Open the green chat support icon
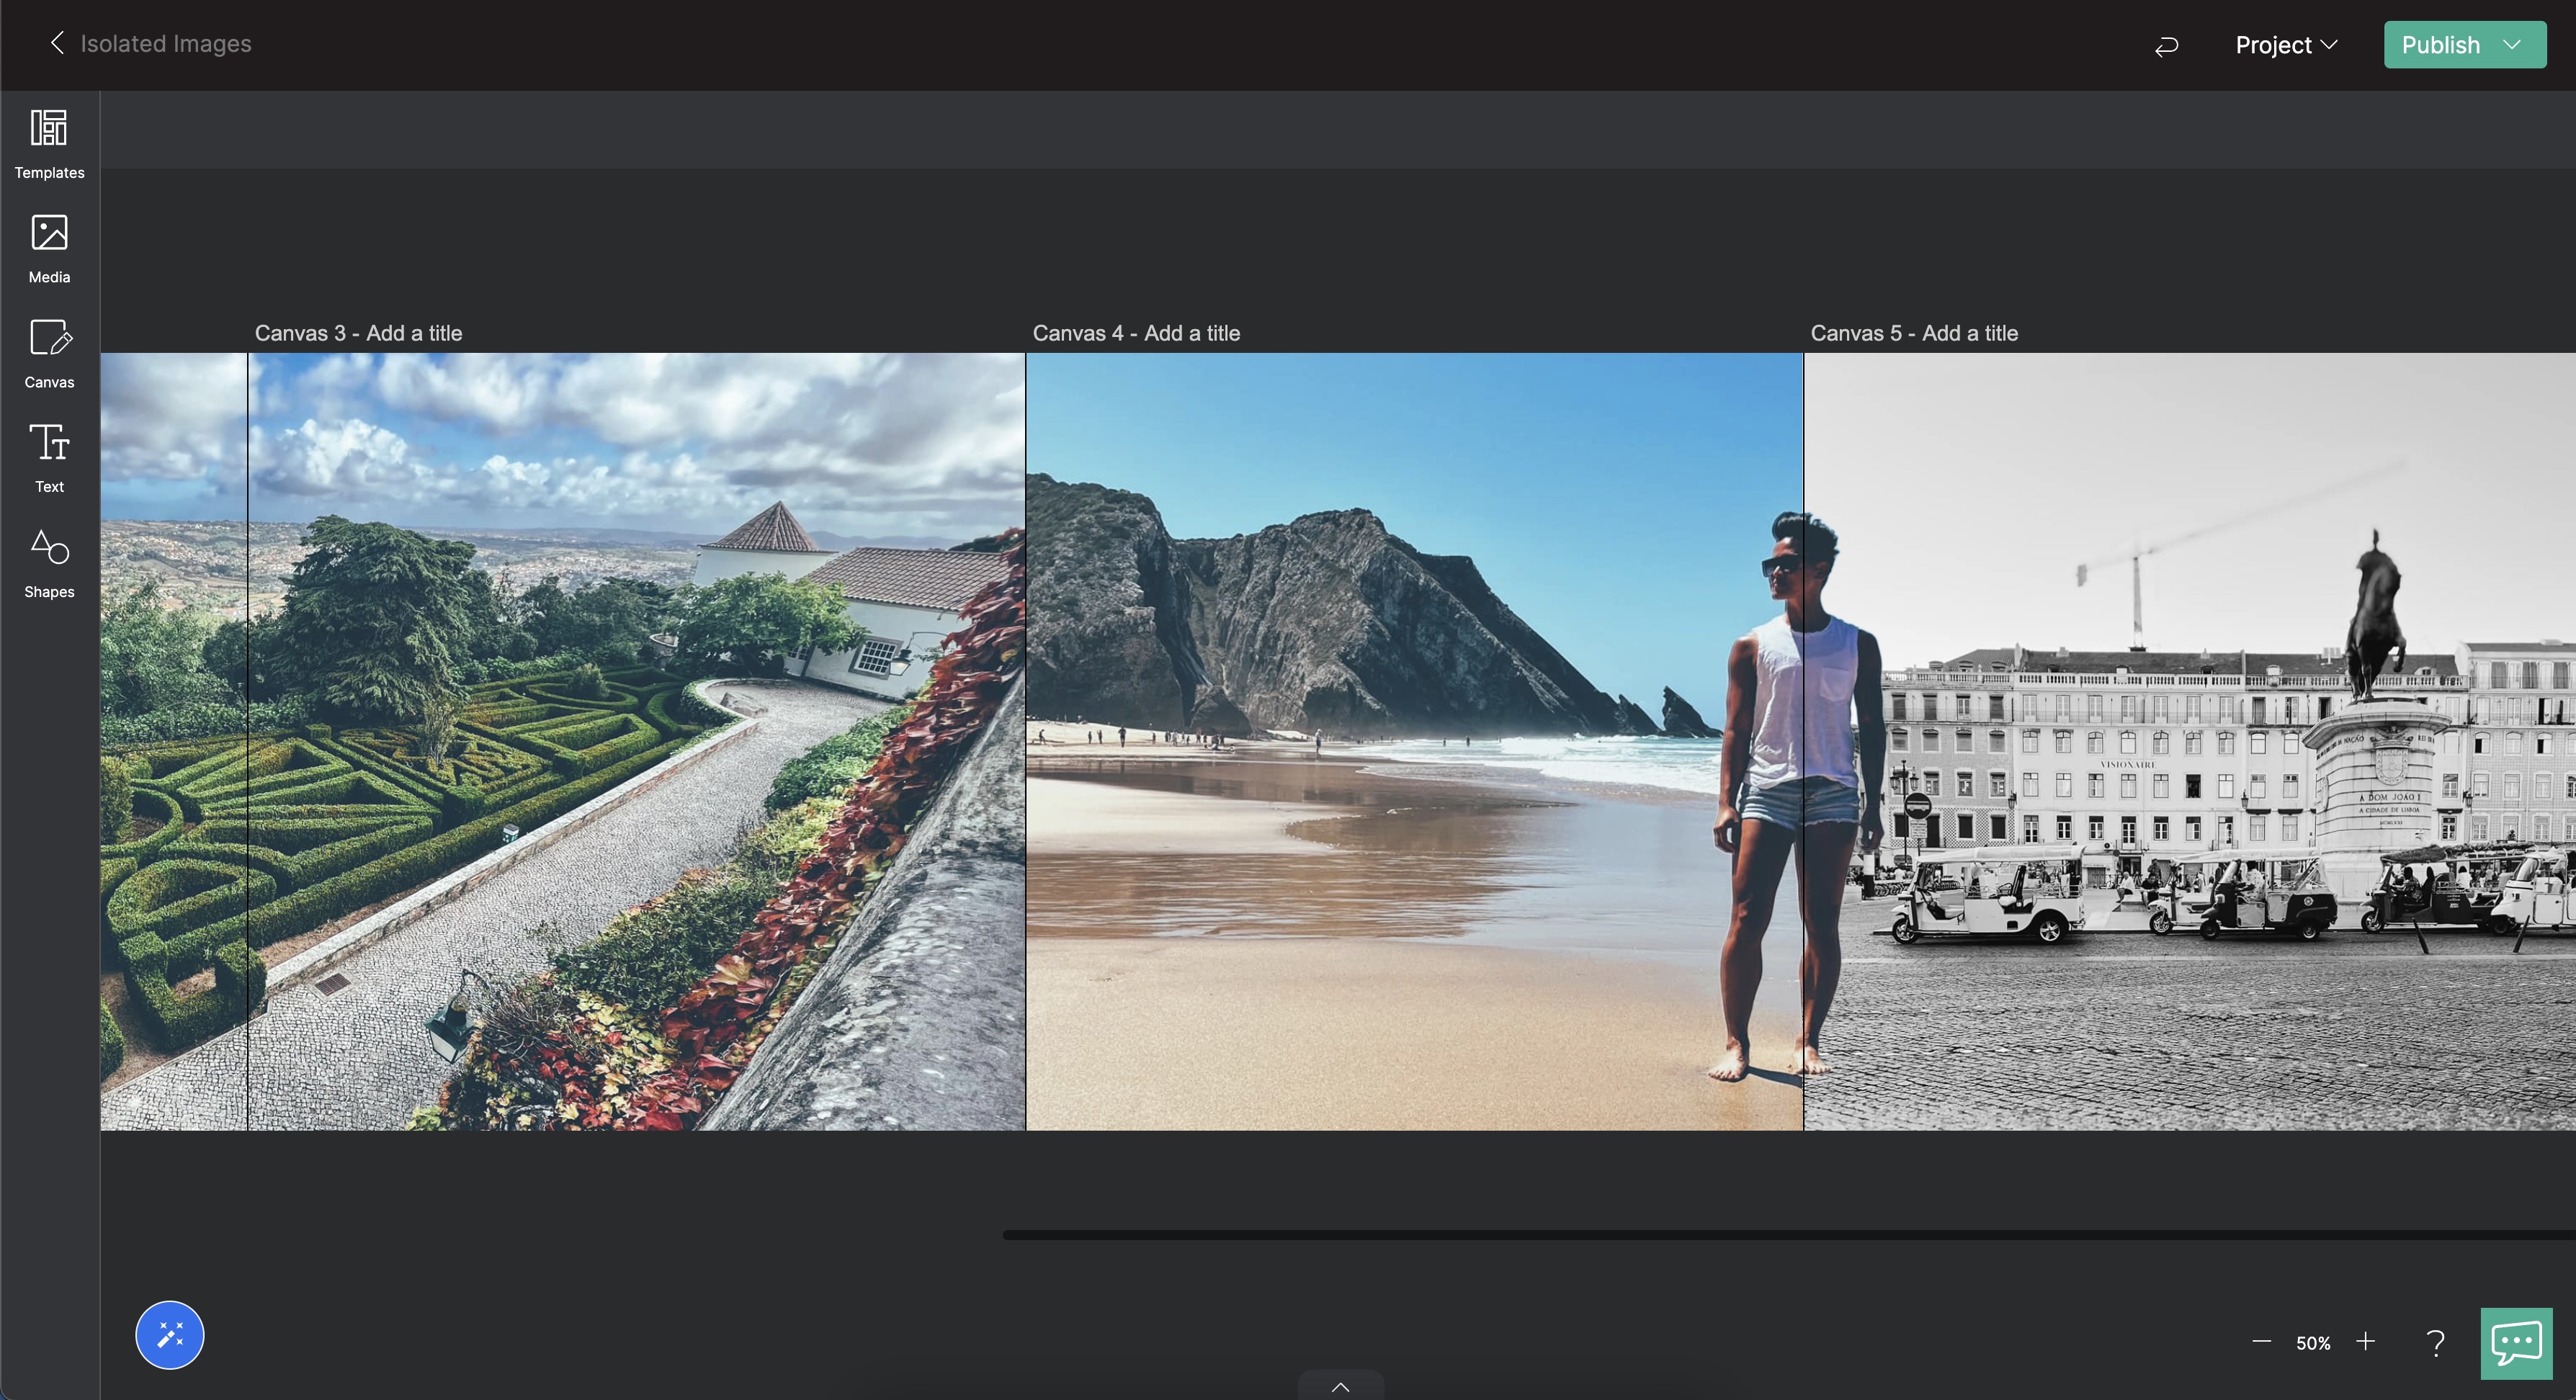This screenshot has height=1400, width=2576. [x=2516, y=1342]
